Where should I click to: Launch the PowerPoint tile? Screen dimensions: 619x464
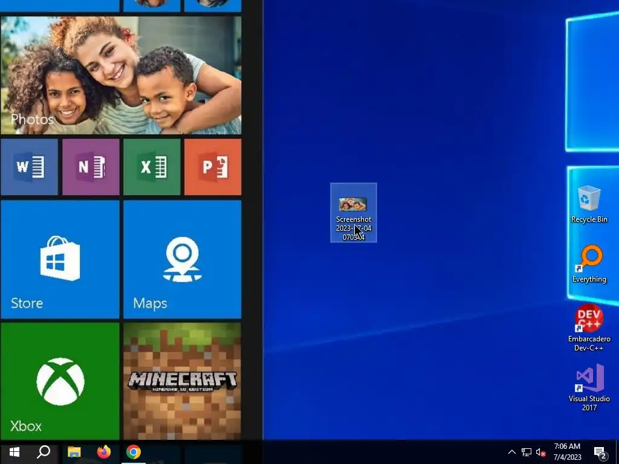[x=213, y=167]
